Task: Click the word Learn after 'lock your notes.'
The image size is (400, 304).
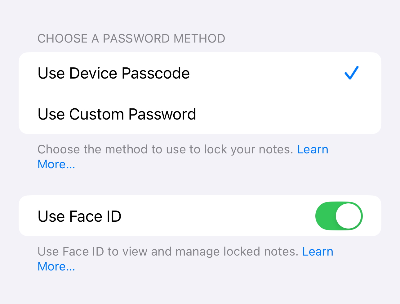Action: pos(313,150)
